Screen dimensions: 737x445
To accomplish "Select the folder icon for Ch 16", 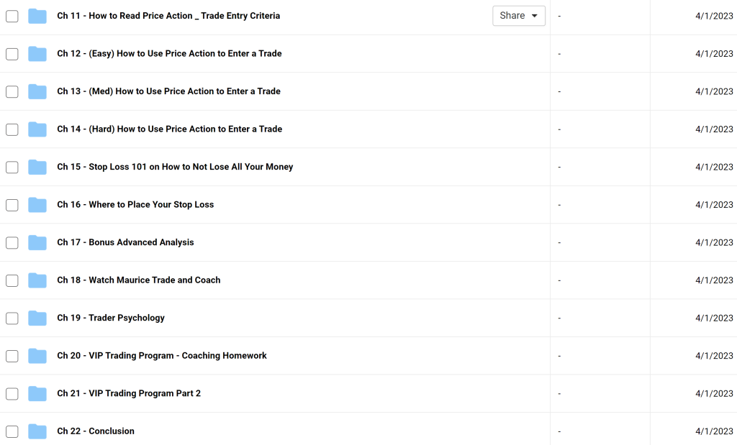I will click(37, 205).
